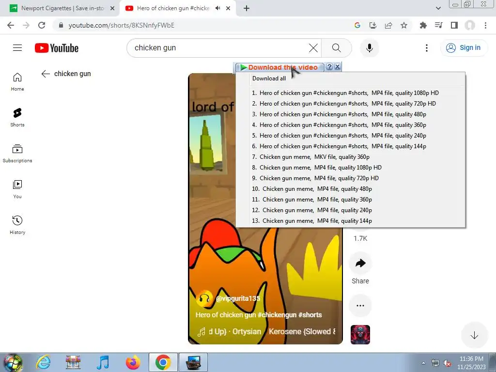Select Chicken gun meme MP4 480p
This screenshot has width=496, height=372.
click(x=351, y=189)
